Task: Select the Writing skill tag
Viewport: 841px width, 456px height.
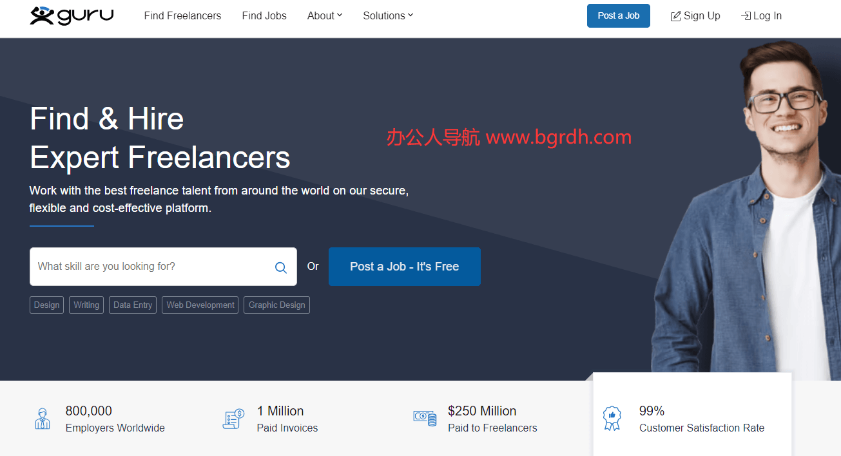Action: [x=86, y=305]
